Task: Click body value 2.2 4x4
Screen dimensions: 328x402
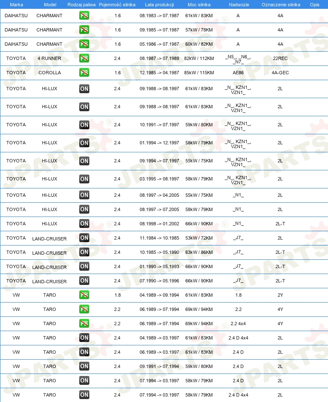Action: pos(238,324)
